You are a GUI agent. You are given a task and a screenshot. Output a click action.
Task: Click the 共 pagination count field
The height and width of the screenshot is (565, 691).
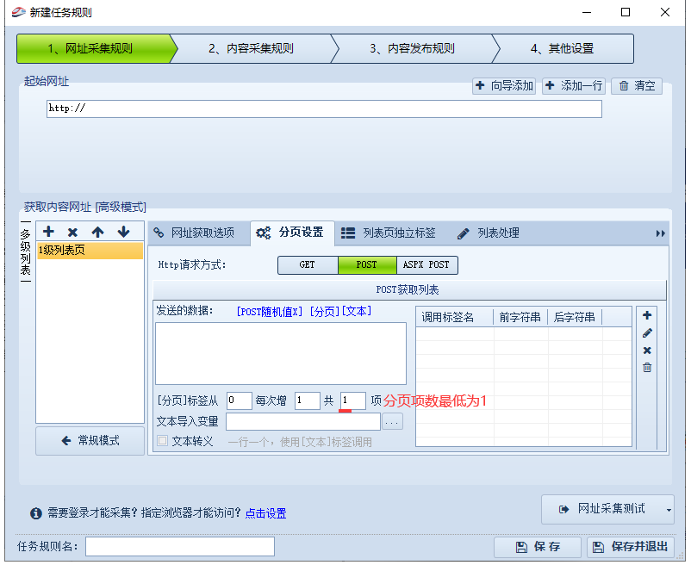352,400
